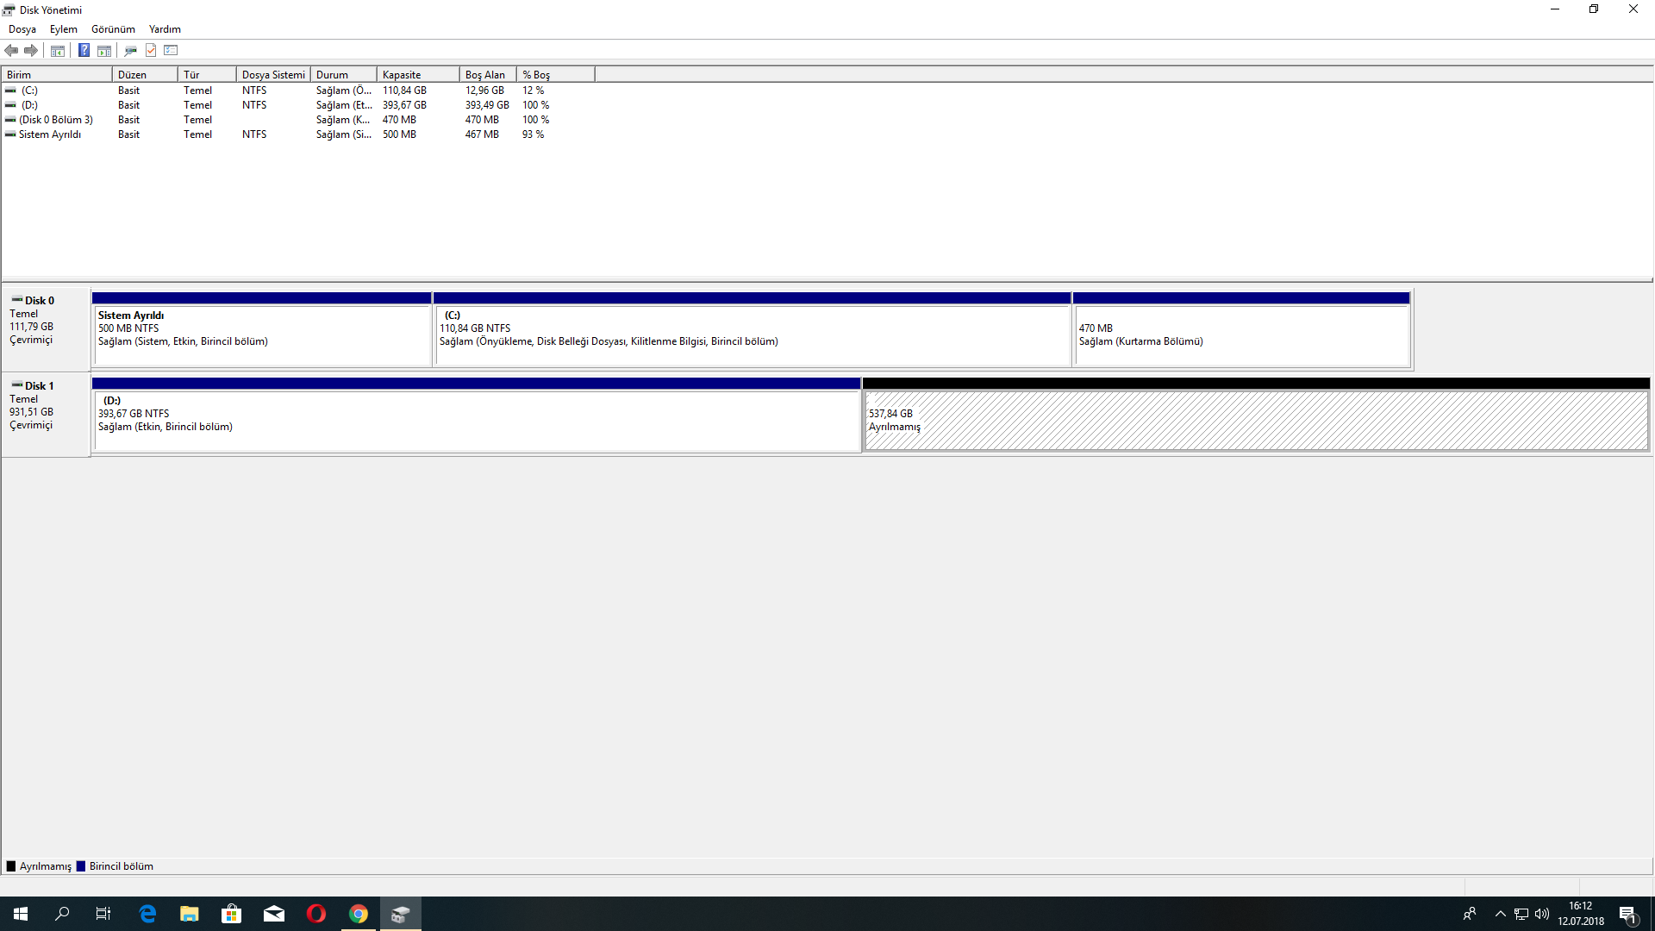Click the Back arrow in toolbar
The image size is (1655, 931).
coord(11,50)
